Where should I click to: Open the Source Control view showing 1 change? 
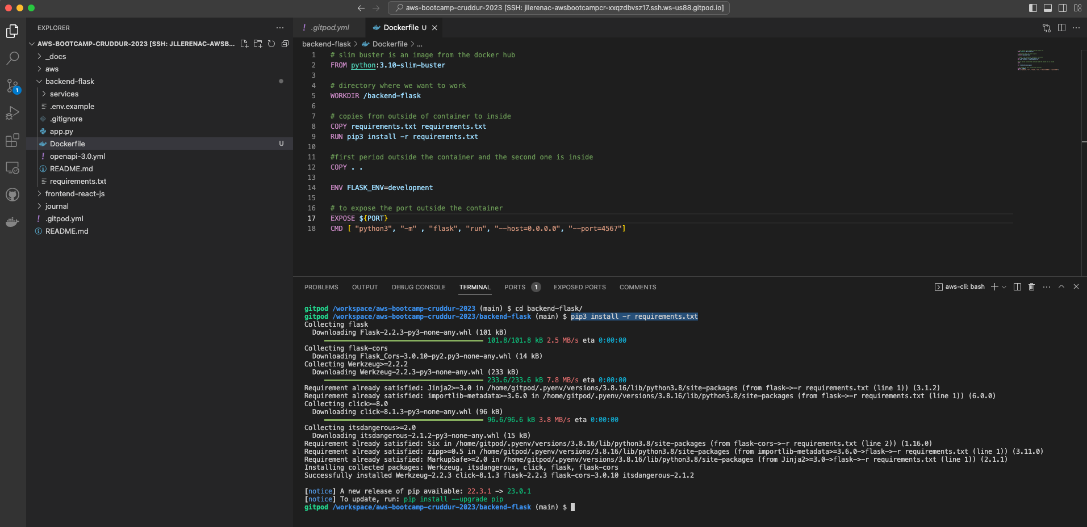tap(12, 86)
